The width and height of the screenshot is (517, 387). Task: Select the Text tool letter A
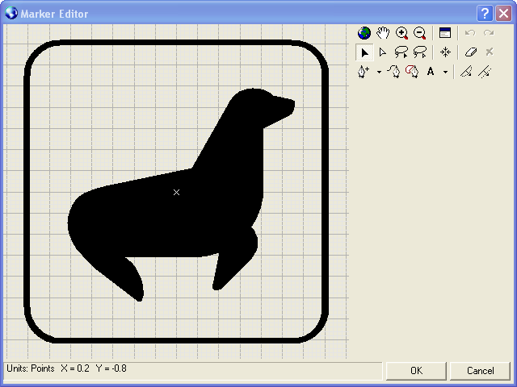pos(431,72)
